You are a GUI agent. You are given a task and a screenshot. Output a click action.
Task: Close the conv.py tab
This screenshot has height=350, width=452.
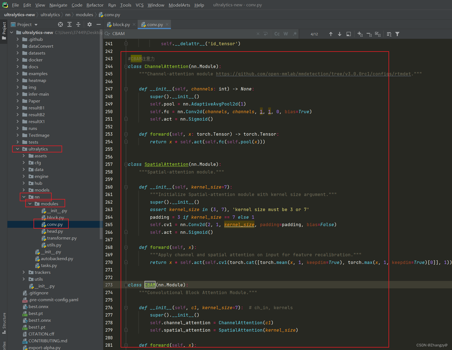167,24
